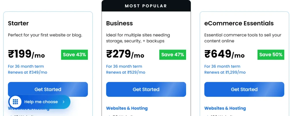Click the ₹199/mo Starter price
Image resolution: width=294 pixels, height=116 pixels.
click(26, 54)
